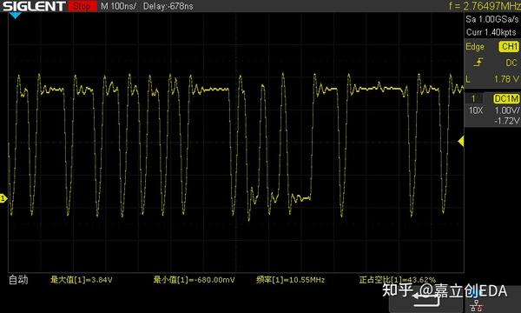The width and height of the screenshot is (521, 313).
Task: Click the 频率[1]=10.55MHz measurement readout
Action: [x=290, y=280]
